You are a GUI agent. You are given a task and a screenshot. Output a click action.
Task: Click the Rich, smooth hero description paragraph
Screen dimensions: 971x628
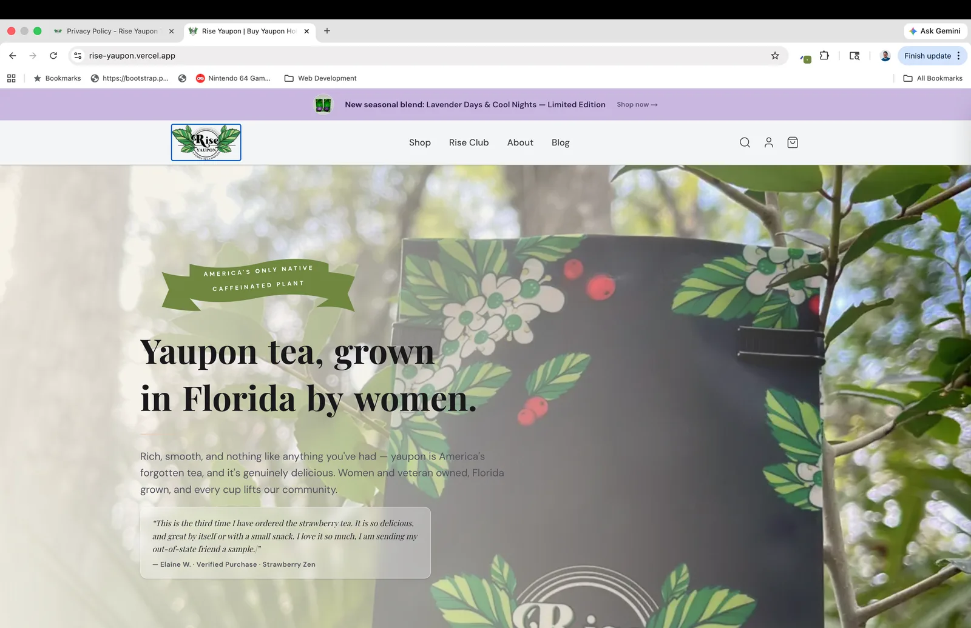pos(322,473)
